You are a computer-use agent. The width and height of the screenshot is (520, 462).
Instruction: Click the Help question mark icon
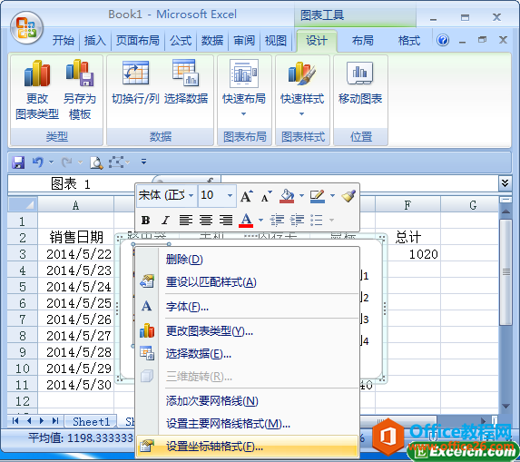click(443, 41)
